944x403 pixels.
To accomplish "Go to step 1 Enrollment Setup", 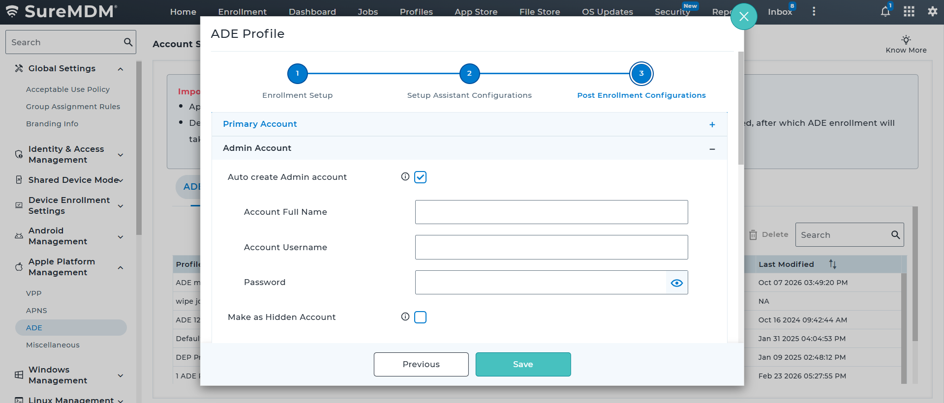I will (297, 74).
